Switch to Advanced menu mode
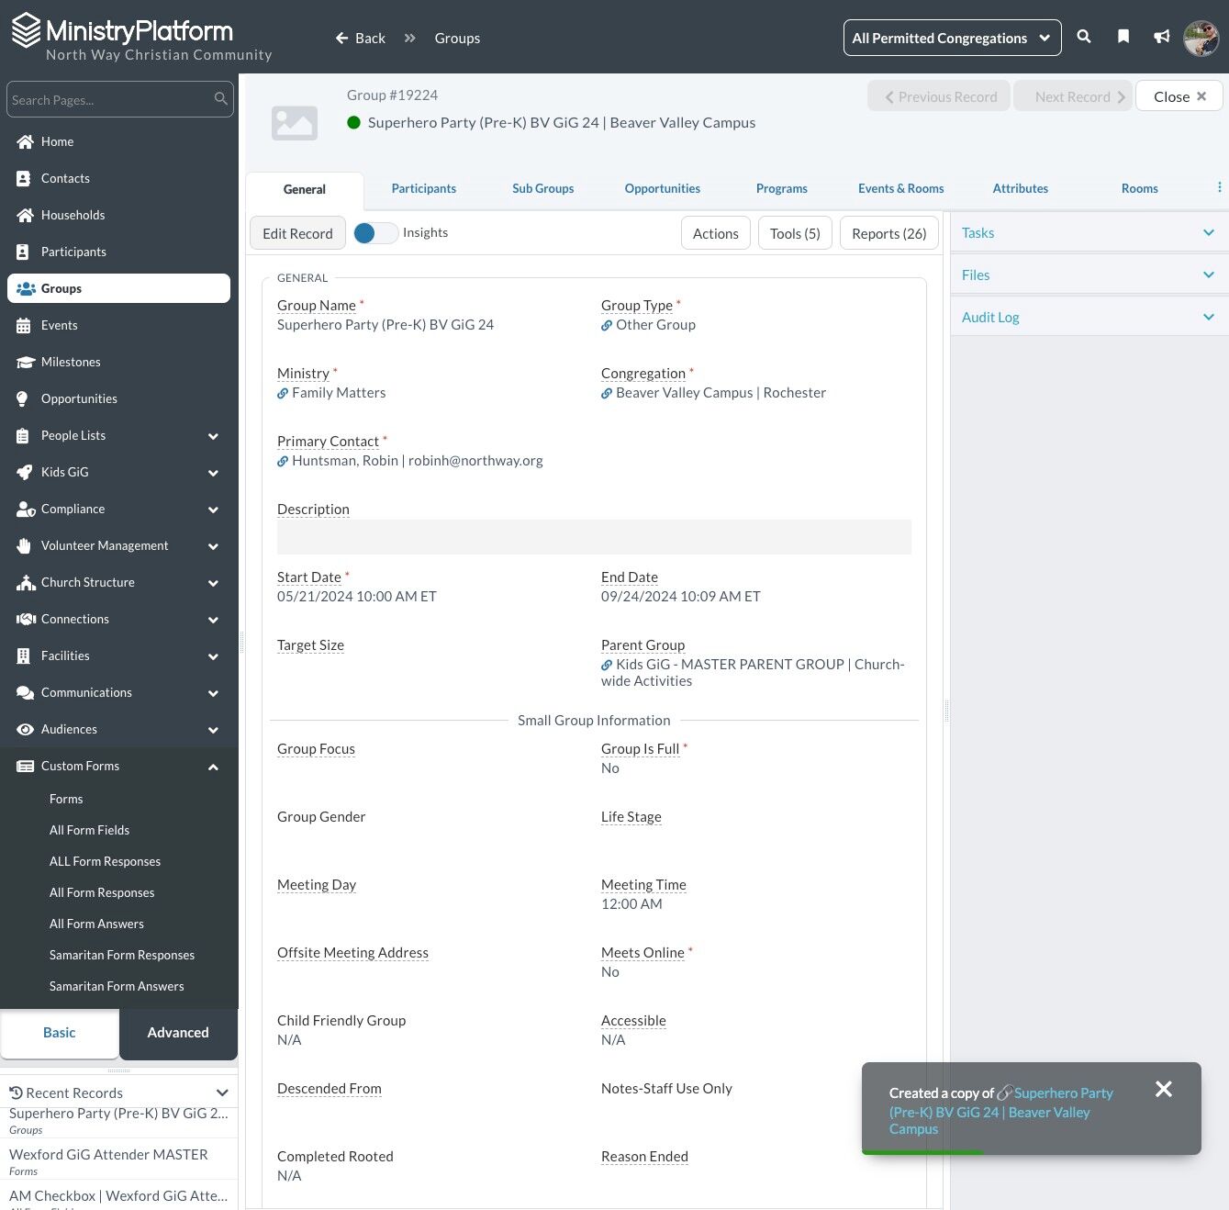Viewport: 1229px width, 1210px height. coord(178,1033)
